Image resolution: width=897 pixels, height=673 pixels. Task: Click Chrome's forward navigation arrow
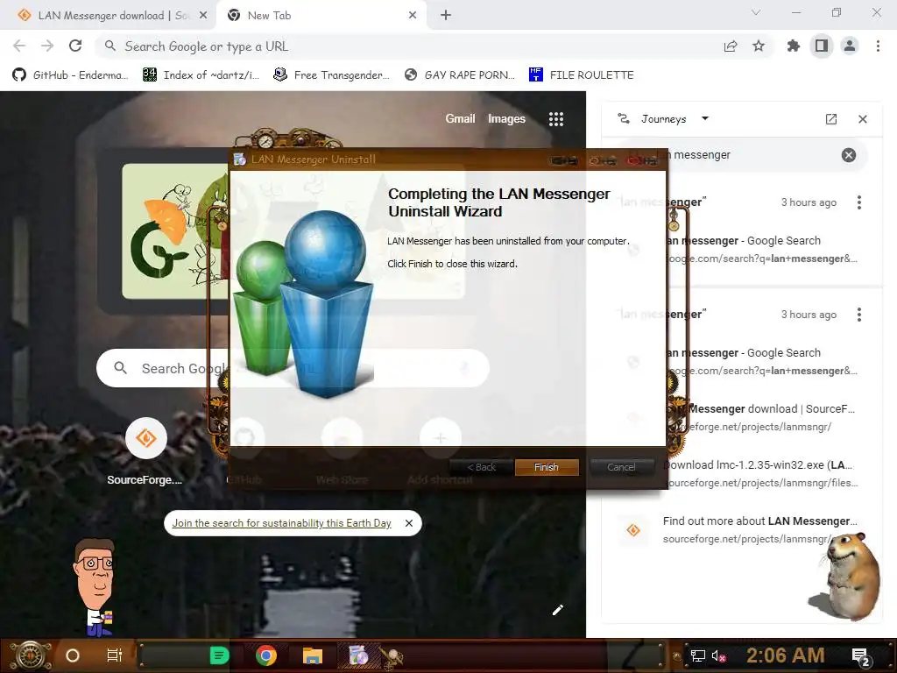point(47,46)
